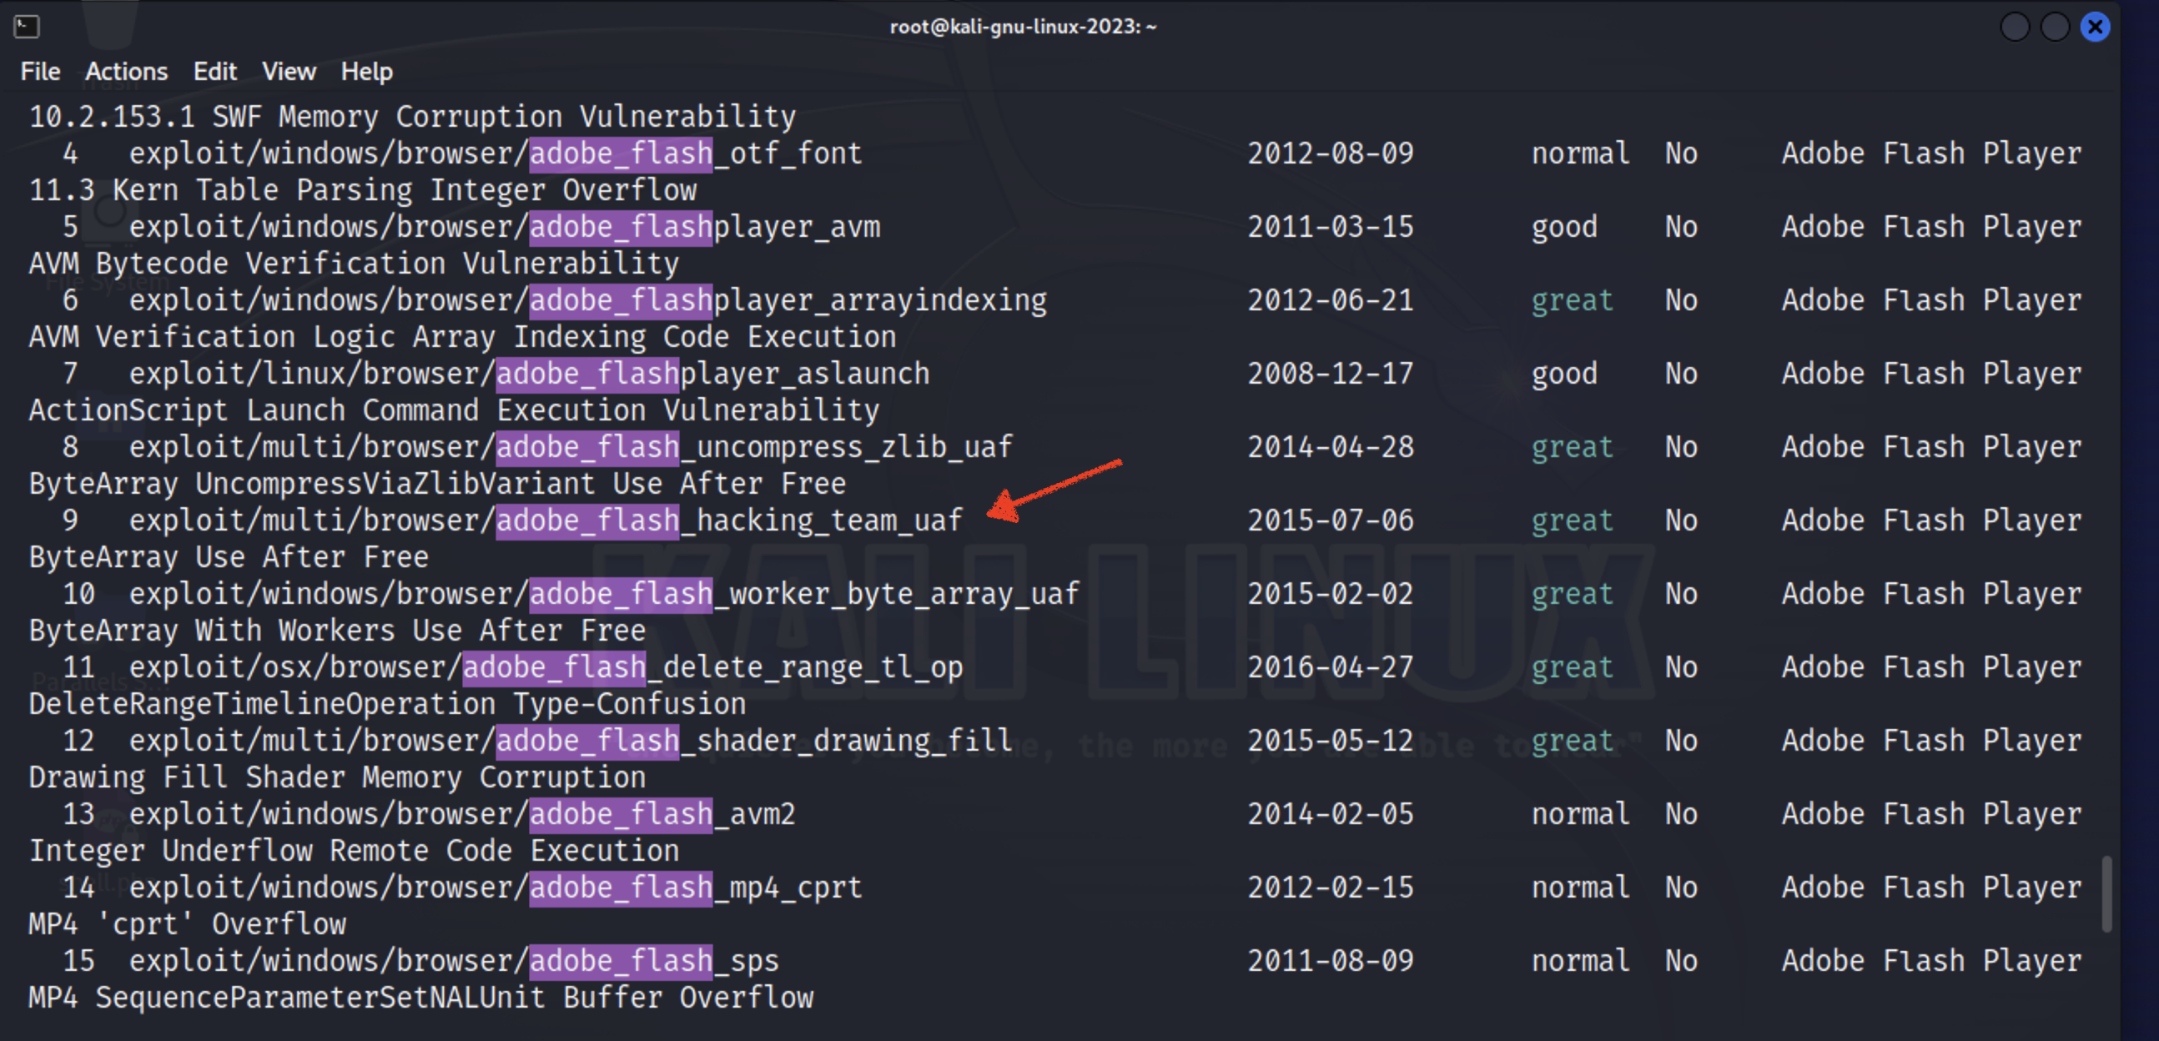Click 'Kern Table Parsing Integer Overflow' description
The width and height of the screenshot is (2159, 1041).
coord(404,191)
